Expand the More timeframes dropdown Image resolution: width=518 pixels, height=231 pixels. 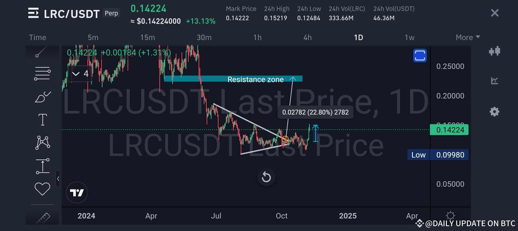click(468, 38)
